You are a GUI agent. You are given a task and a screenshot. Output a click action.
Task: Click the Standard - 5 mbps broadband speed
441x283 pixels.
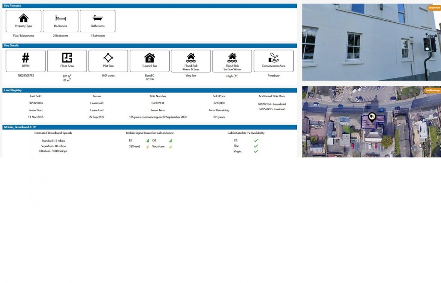(53, 141)
